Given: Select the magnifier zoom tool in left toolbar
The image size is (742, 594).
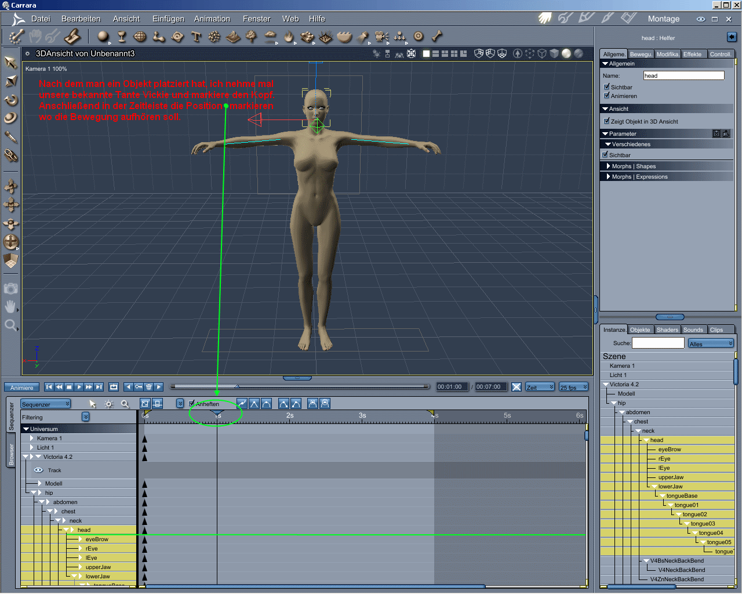Looking at the screenshot, I should click(x=10, y=325).
